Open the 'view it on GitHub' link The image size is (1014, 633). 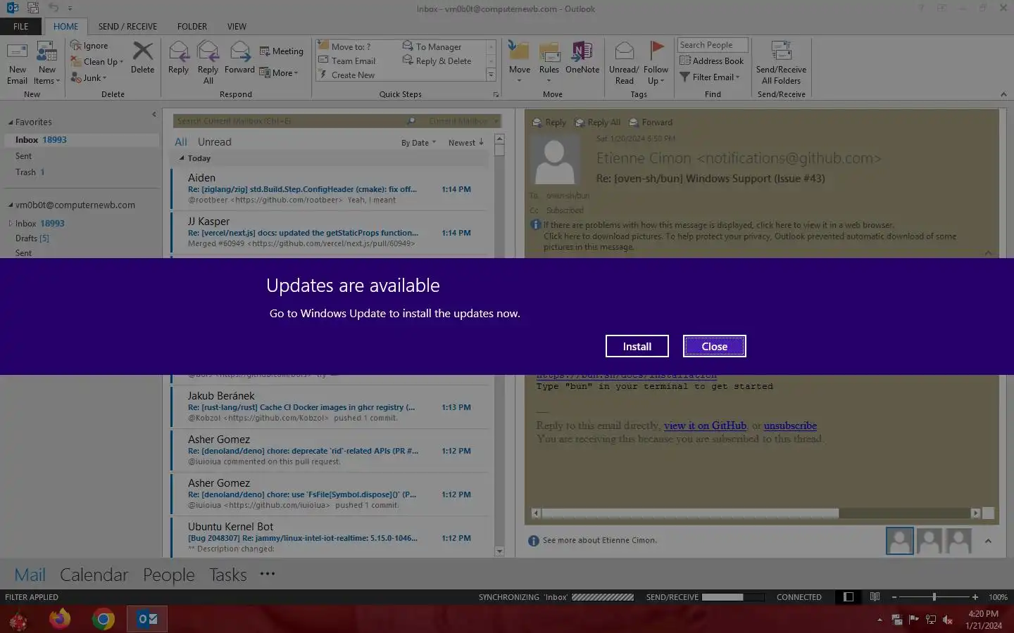(x=705, y=426)
